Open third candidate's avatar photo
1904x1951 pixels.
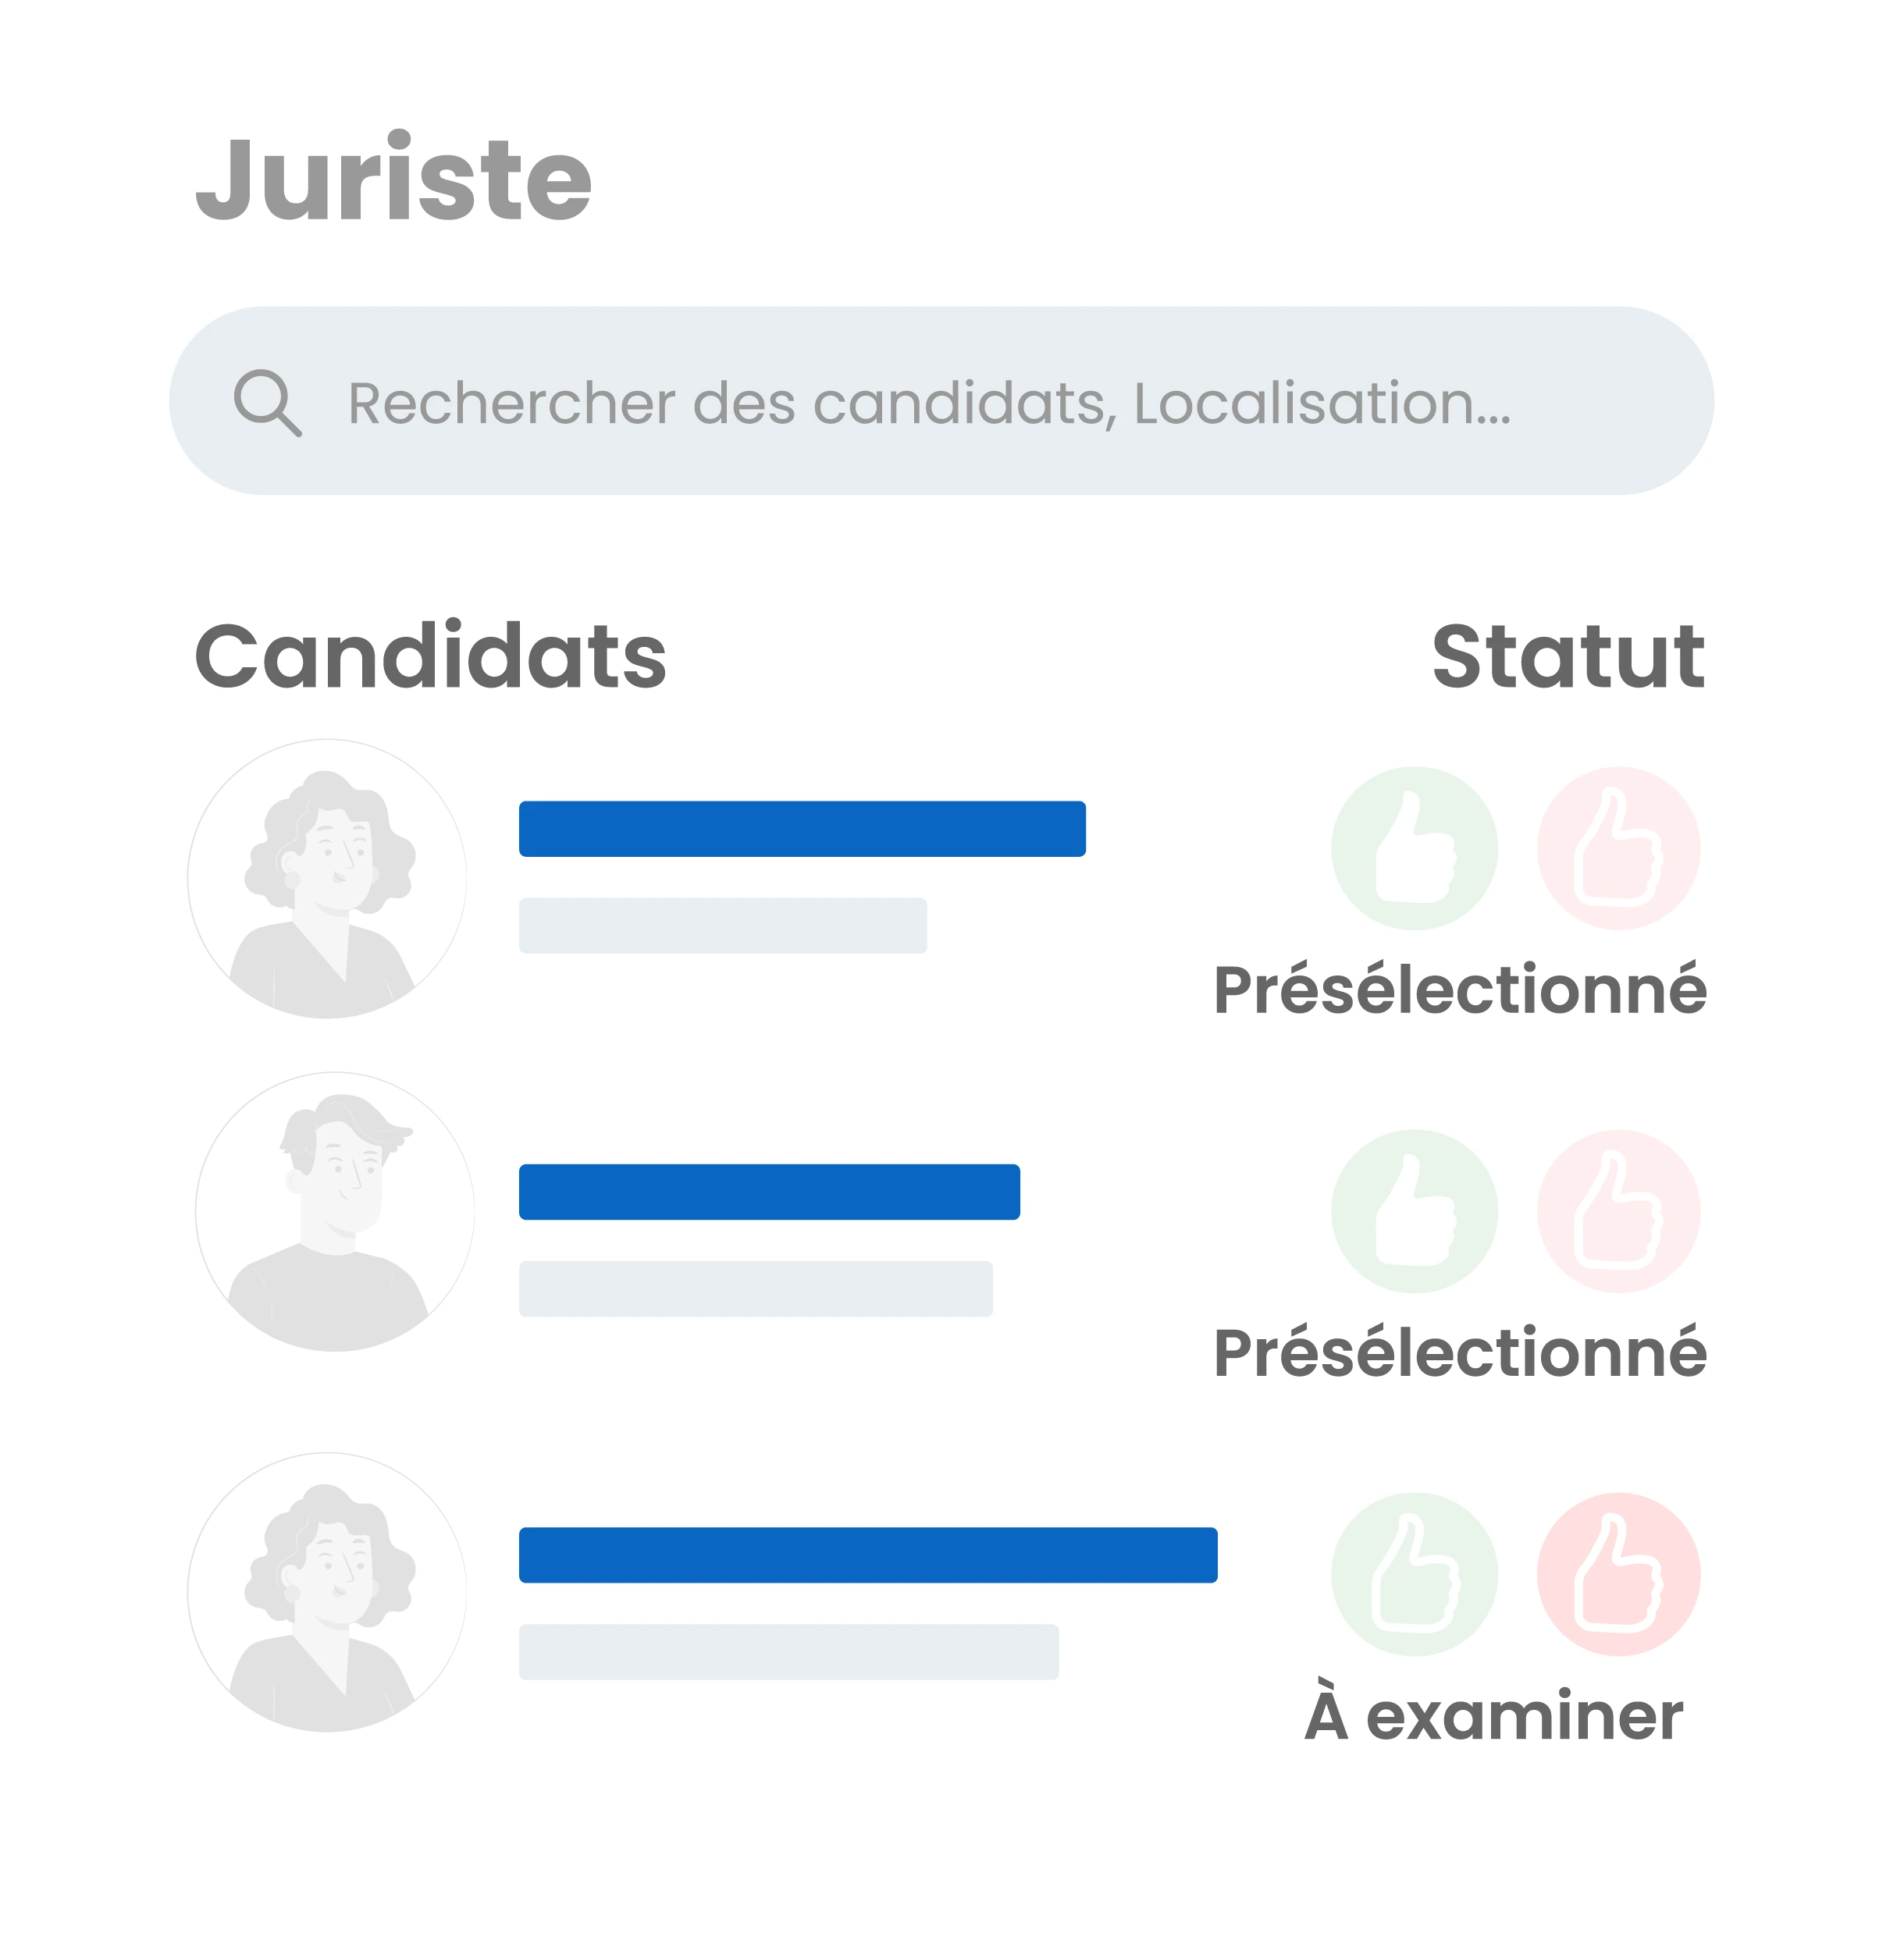(327, 1591)
